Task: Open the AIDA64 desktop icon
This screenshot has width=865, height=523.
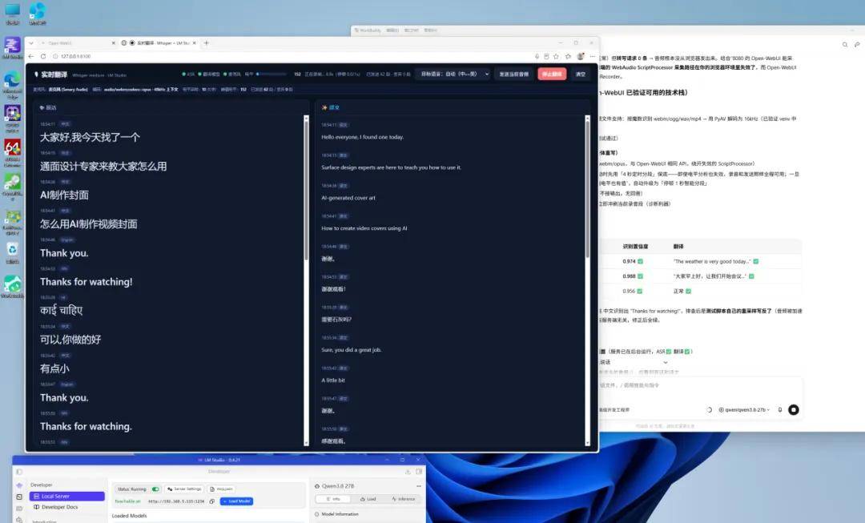Action: (x=12, y=153)
